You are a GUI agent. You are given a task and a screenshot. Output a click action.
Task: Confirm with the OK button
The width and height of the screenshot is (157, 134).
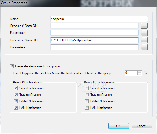click(119, 126)
